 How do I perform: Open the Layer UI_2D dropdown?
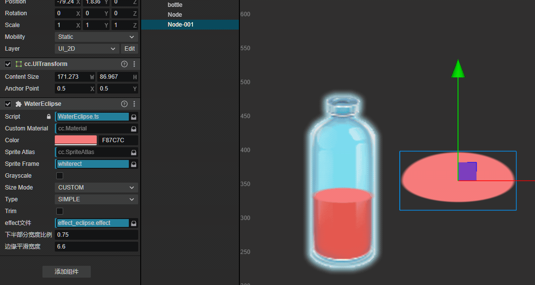coord(87,49)
